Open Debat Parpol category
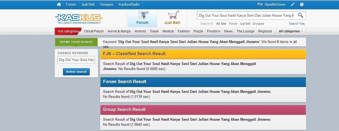Viewport: 339px width, 131px height. coord(94,31)
